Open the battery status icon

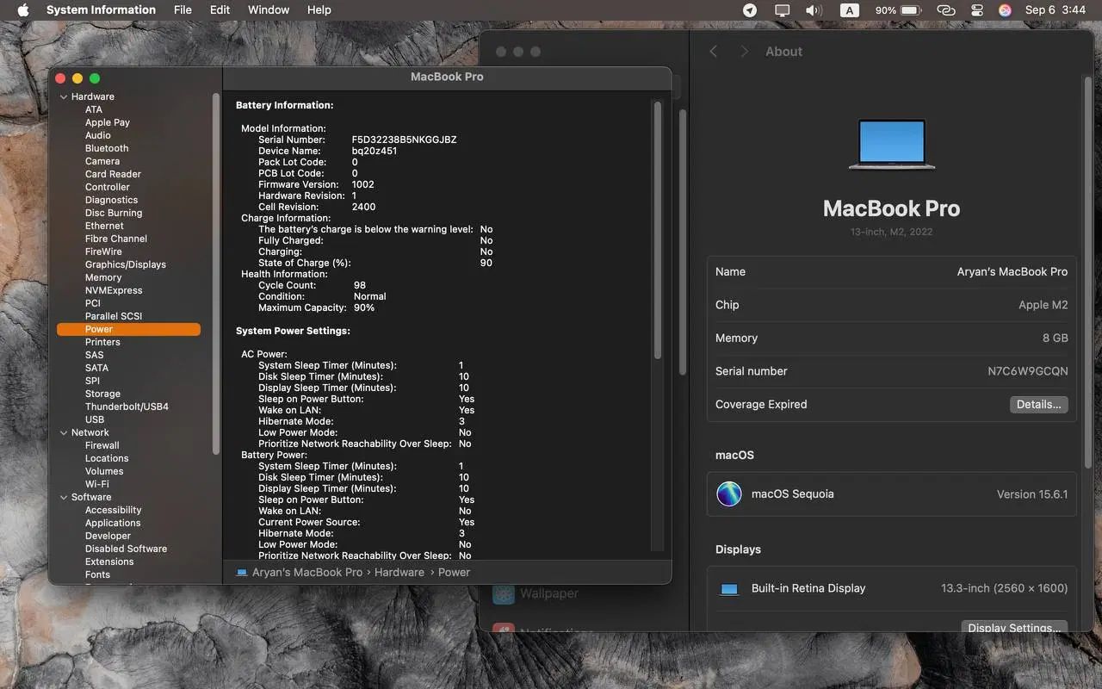pos(899,10)
